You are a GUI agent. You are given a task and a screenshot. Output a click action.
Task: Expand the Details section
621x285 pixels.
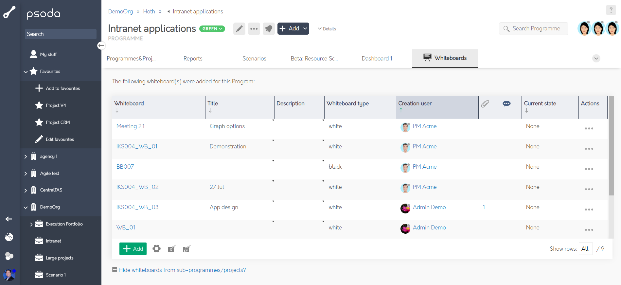(x=327, y=29)
